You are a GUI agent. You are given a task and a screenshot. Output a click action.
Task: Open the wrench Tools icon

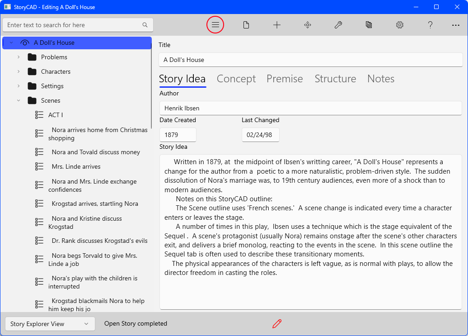[338, 25]
